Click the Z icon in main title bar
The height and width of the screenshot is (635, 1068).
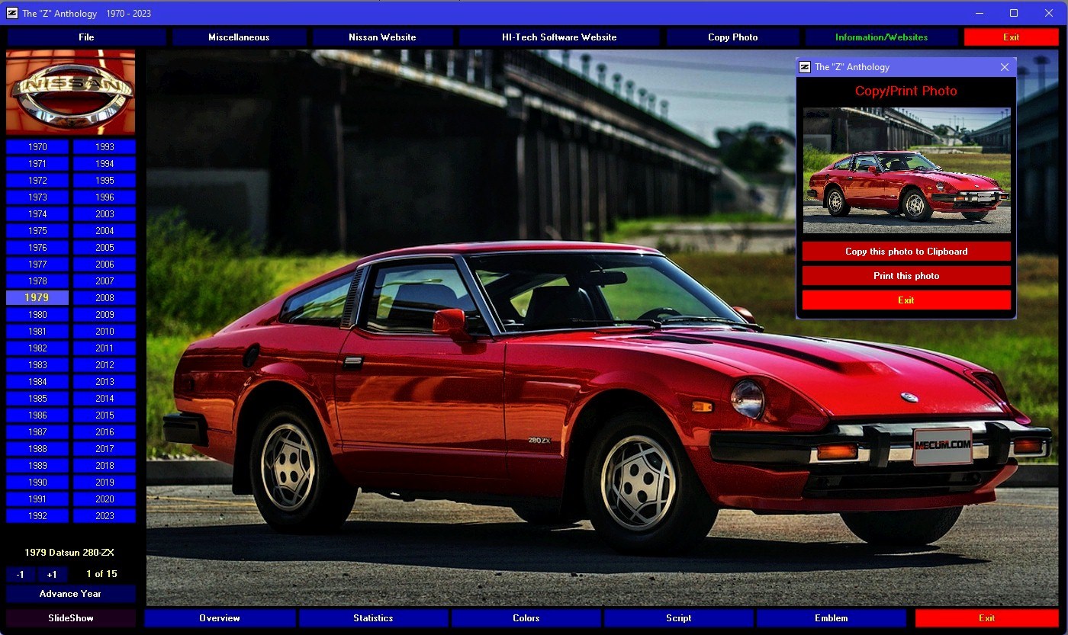coord(11,13)
